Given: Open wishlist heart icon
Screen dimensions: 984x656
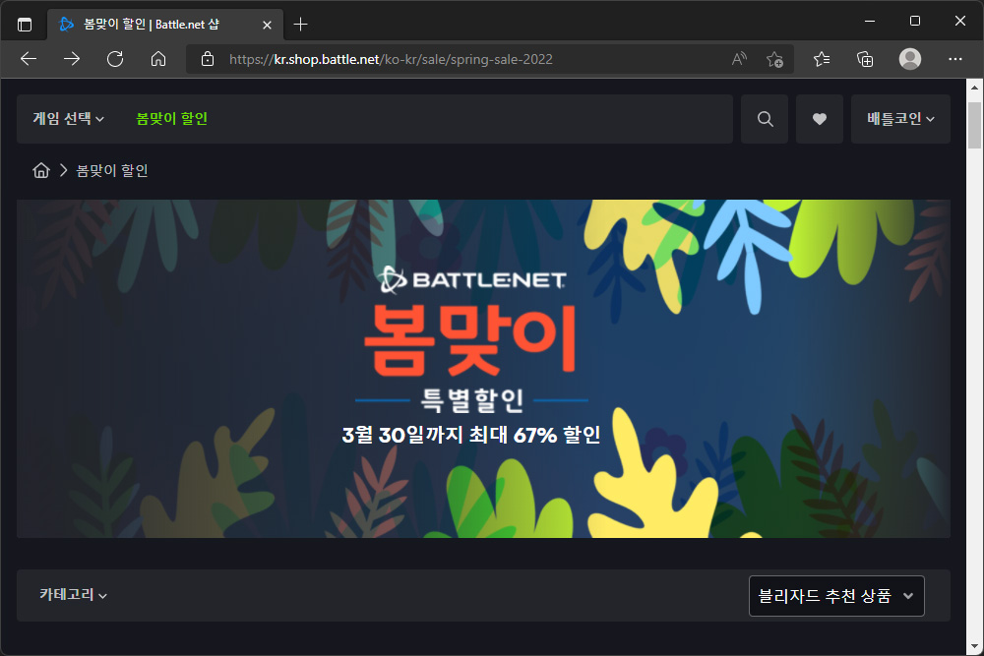Looking at the screenshot, I should 819,119.
